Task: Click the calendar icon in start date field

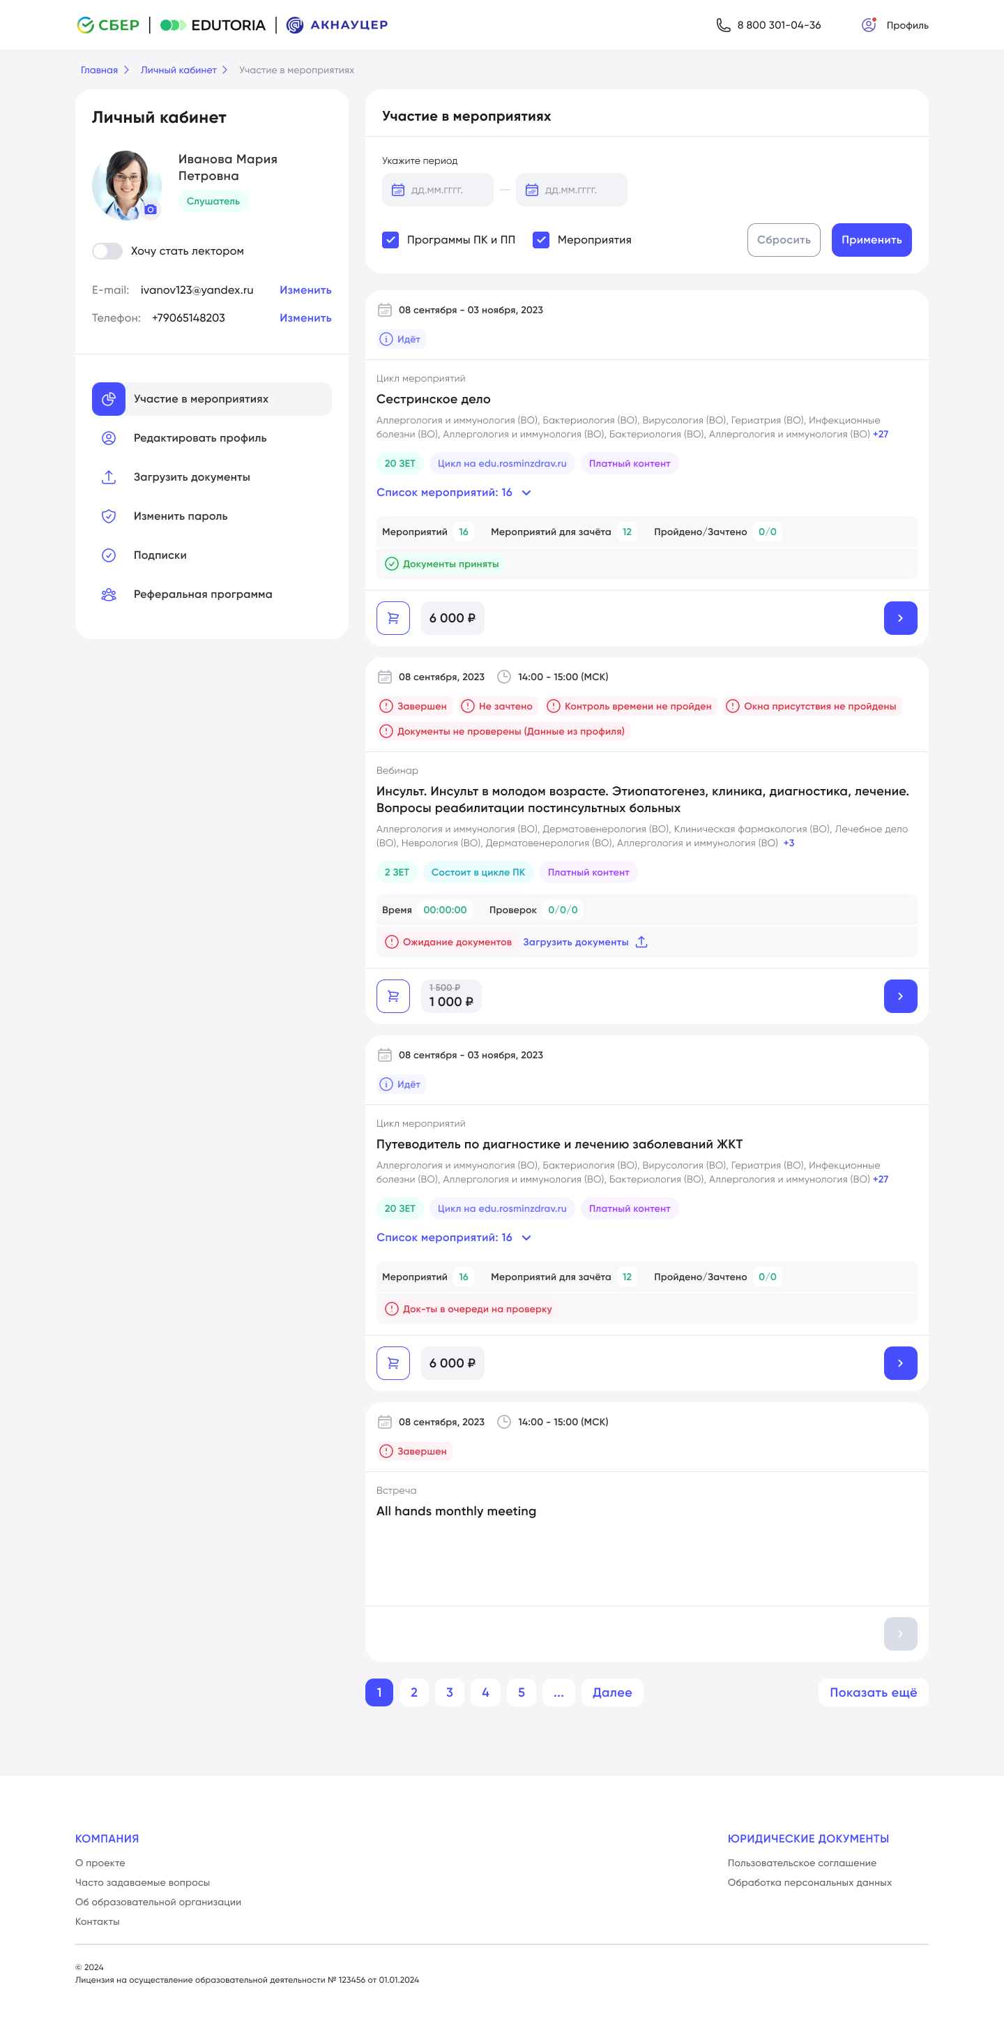Action: click(x=398, y=190)
